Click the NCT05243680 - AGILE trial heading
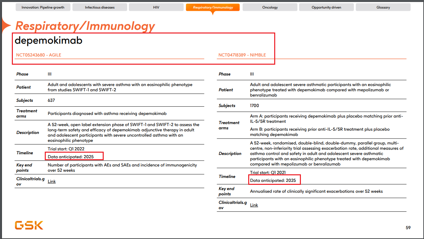This screenshot has width=424, height=239. [x=39, y=55]
